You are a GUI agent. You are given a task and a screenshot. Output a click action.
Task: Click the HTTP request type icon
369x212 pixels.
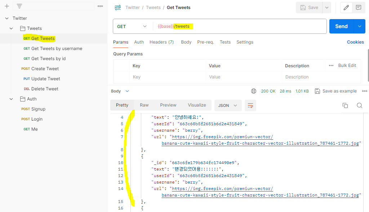tap(118, 8)
